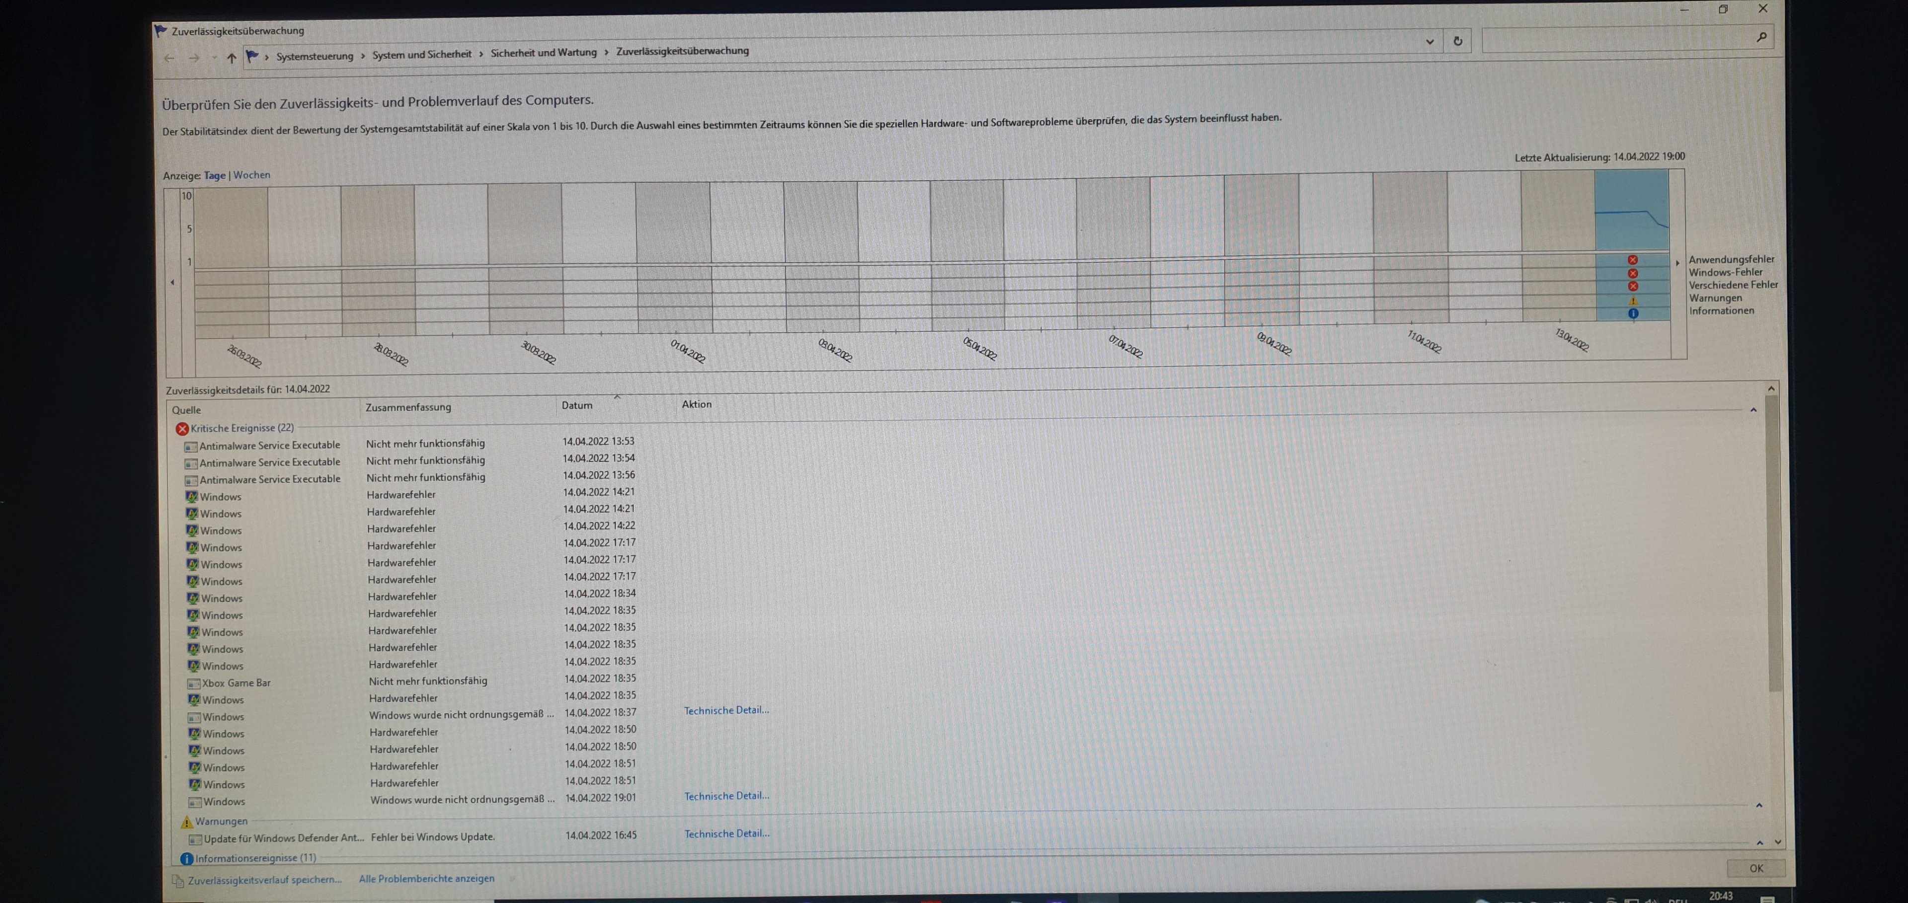Click the Up navigation arrow

pos(232,58)
